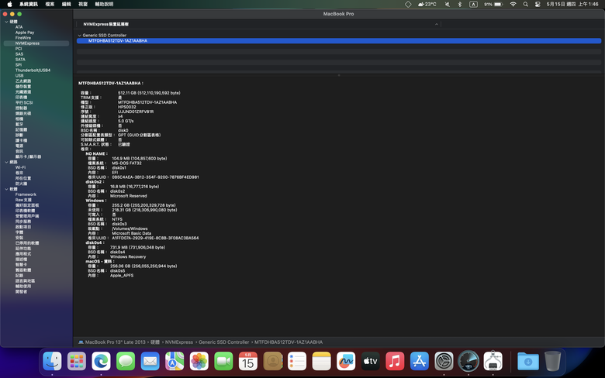Select Apple Pay in the sidebar
Screen dimensions: 605x378
point(25,33)
